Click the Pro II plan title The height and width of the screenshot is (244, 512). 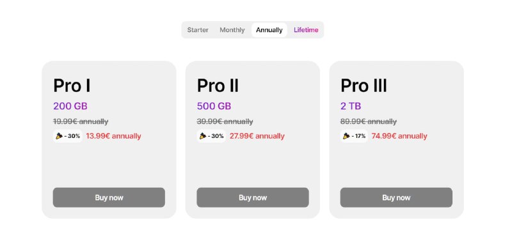(218, 86)
